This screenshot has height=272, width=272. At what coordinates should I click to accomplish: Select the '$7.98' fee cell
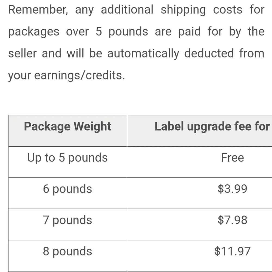(199, 224)
